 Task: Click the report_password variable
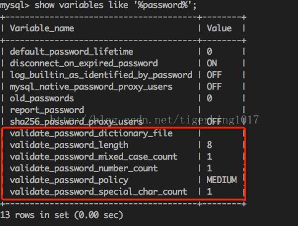pyautogui.click(x=47, y=111)
